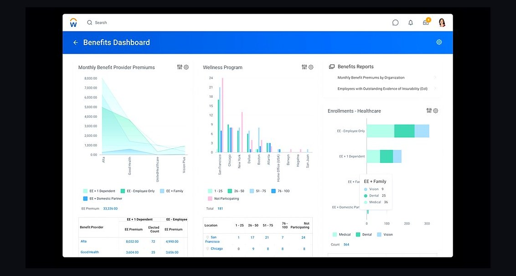Click the Location column header
The width and height of the screenshot is (516, 276).
click(211, 226)
